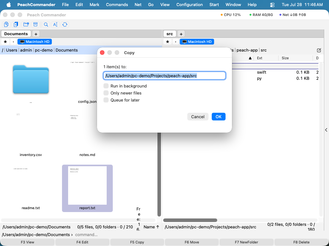Screen dimensions: 329x246
Task: Click the Search magnifier toolbar icon
Action: [46, 24]
